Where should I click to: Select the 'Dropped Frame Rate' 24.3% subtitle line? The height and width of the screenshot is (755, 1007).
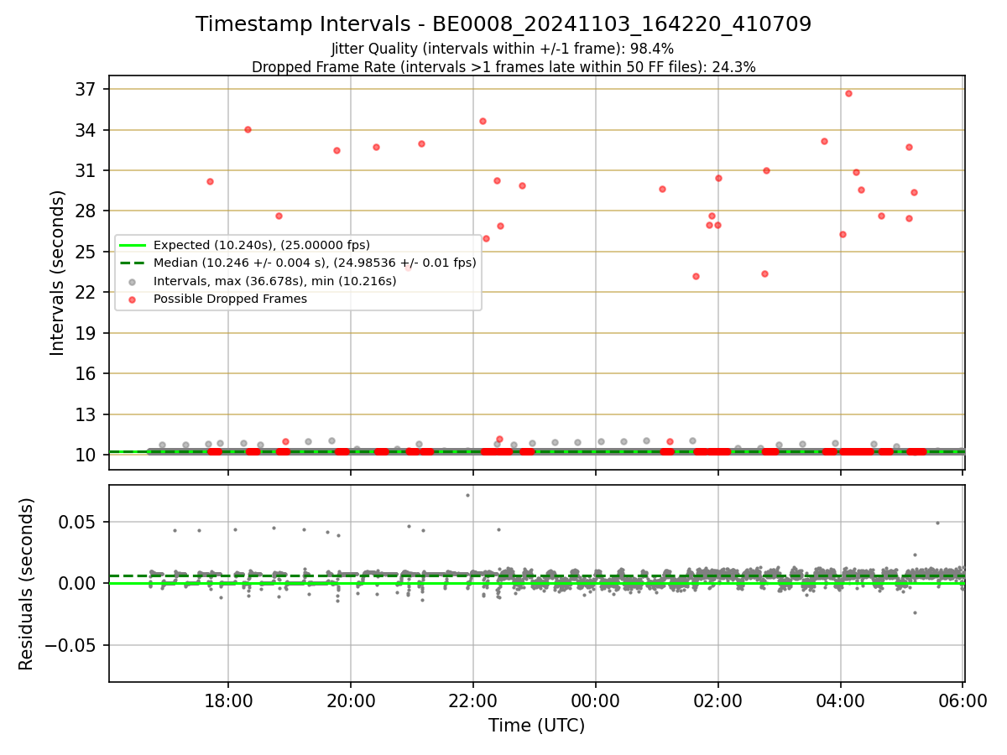(503, 67)
